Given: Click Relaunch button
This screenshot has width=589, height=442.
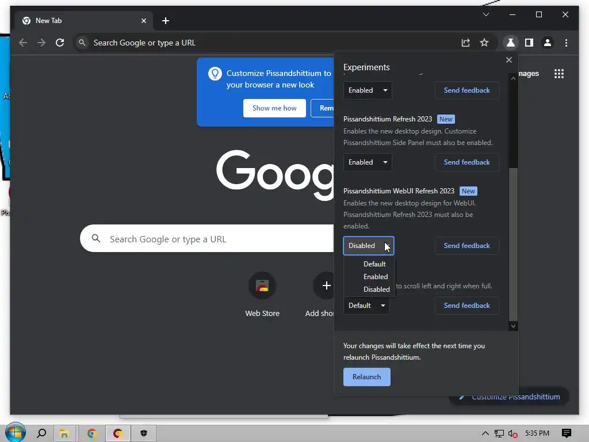Looking at the screenshot, I should [x=366, y=377].
